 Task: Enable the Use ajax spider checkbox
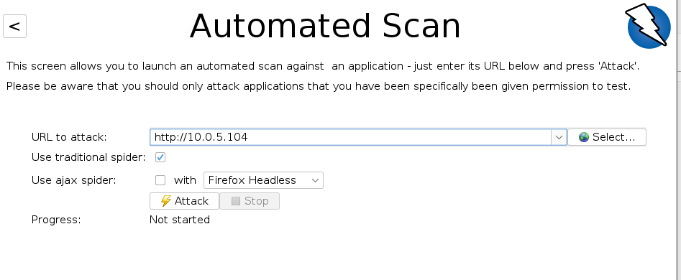[x=160, y=180]
